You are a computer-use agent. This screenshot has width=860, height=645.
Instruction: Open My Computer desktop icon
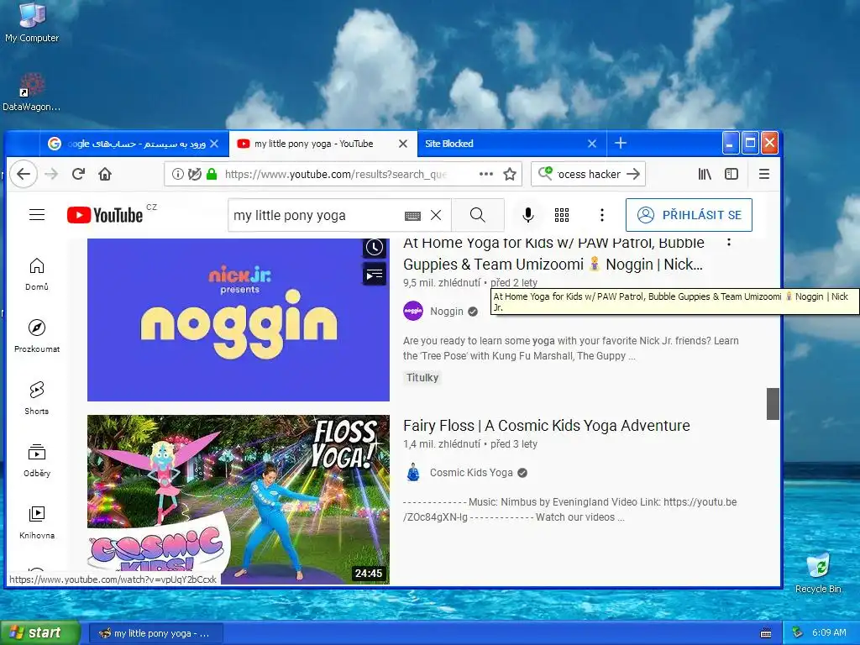click(32, 22)
